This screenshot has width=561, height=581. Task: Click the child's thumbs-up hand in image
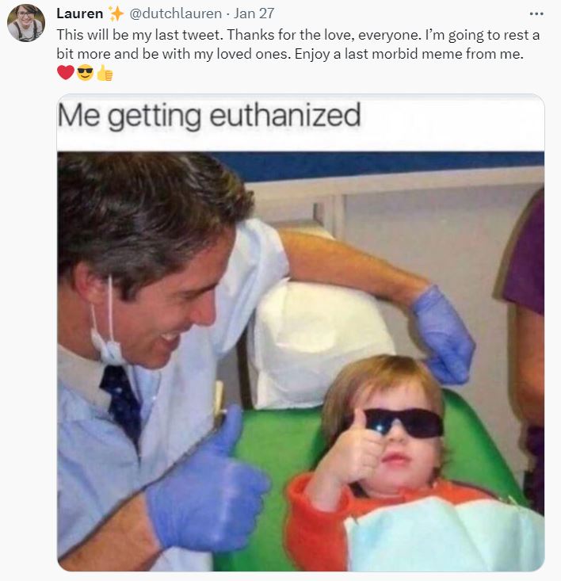[352, 450]
